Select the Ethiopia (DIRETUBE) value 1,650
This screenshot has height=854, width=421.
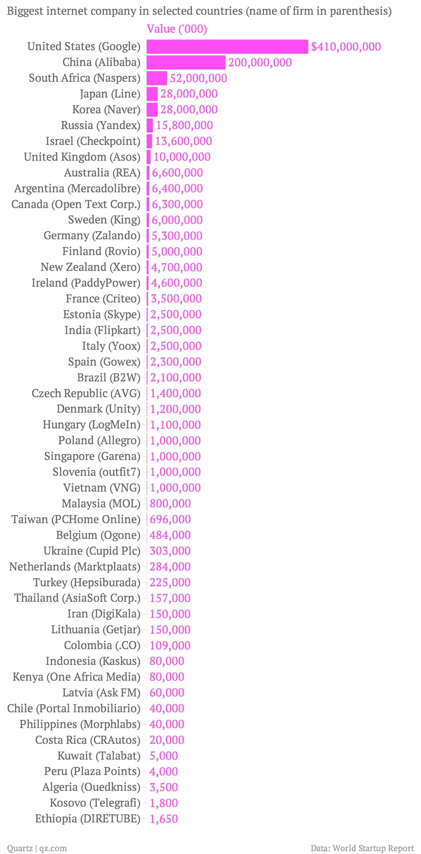pos(164,819)
